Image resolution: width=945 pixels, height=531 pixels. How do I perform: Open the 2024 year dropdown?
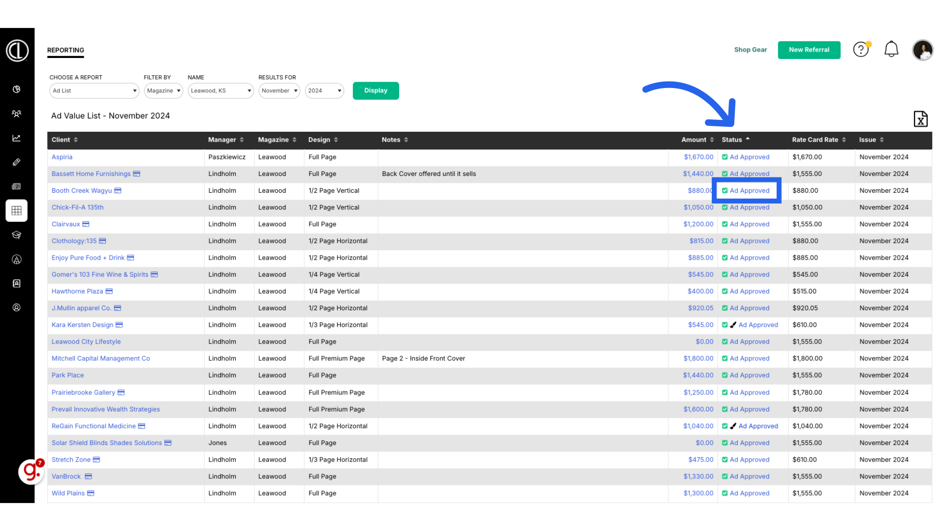(x=324, y=90)
